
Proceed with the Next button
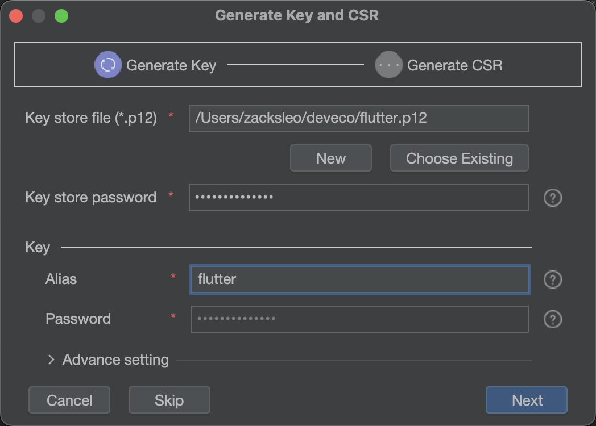point(526,400)
